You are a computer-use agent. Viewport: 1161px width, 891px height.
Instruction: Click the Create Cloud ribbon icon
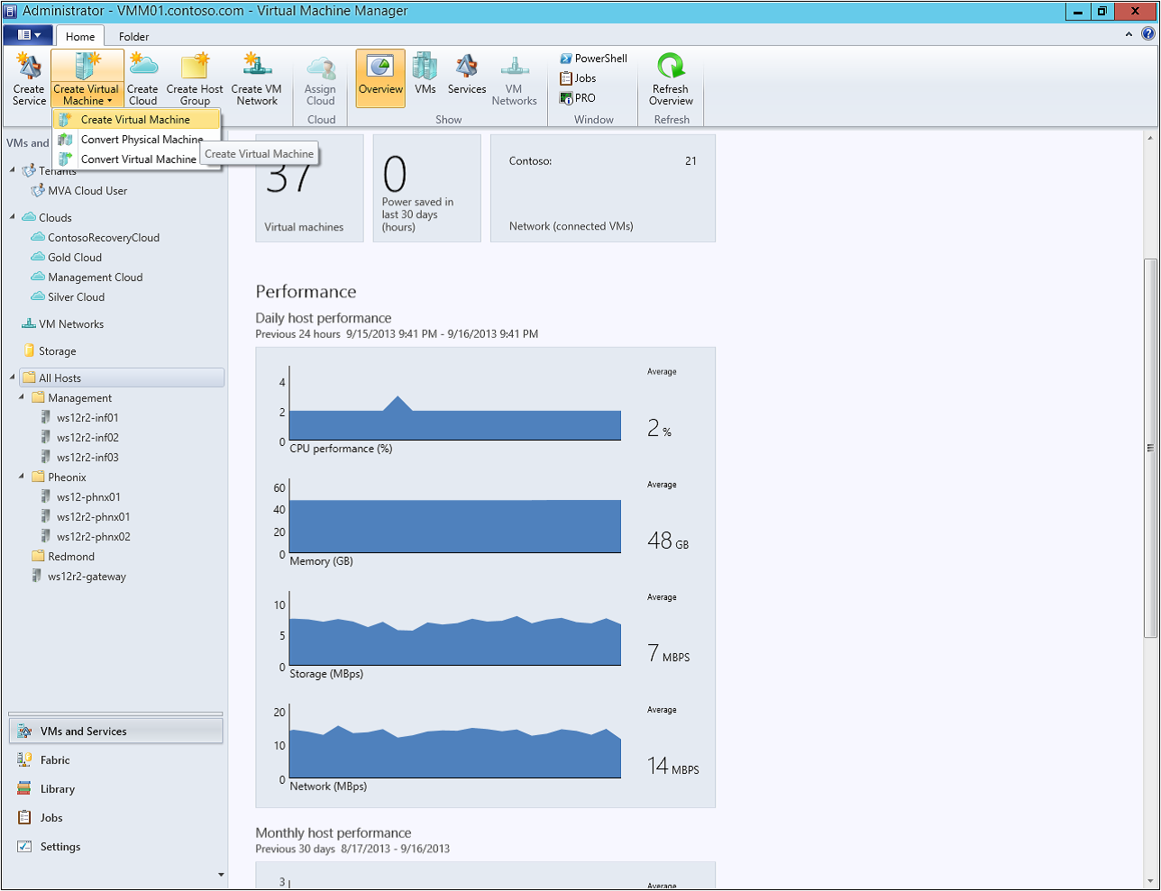tap(142, 79)
